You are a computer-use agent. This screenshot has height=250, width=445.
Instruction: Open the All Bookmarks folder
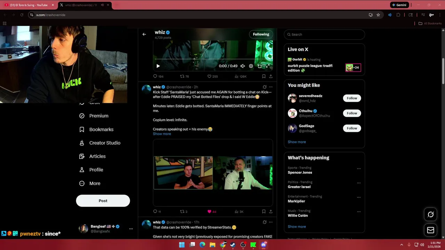430,23
